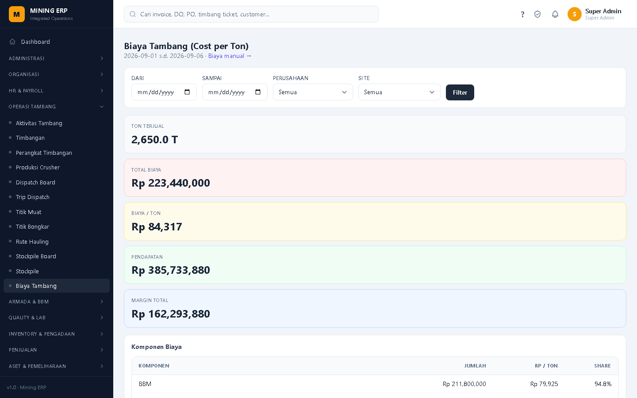Click the Share column header
This screenshot has width=637, height=398.
pyautogui.click(x=602, y=366)
